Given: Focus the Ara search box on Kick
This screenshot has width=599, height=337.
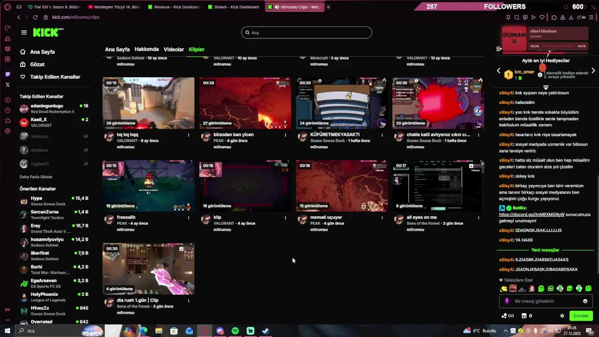Looking at the screenshot, I should [307, 33].
